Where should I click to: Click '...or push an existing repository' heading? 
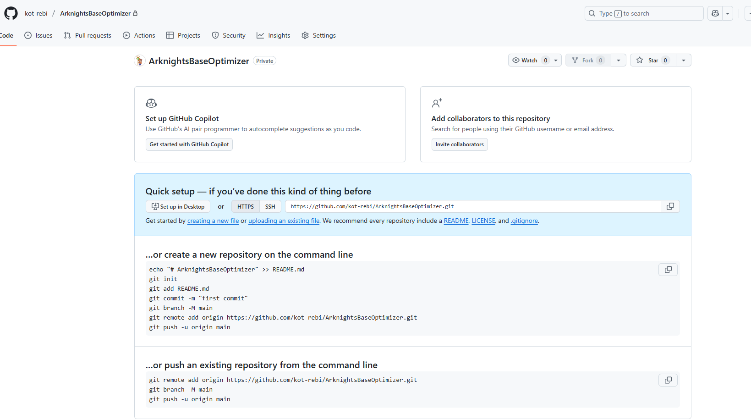[x=262, y=365]
